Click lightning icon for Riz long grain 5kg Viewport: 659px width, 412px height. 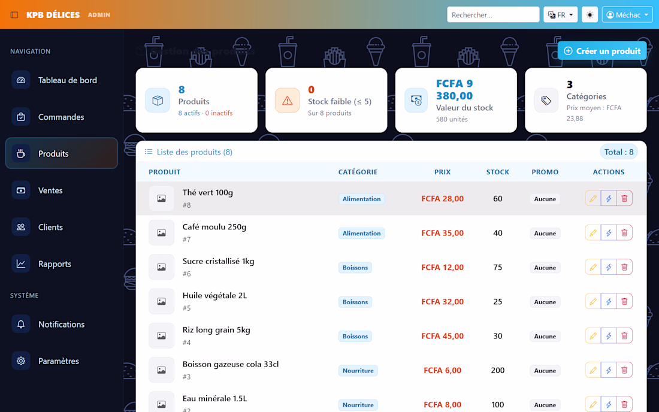609,335
